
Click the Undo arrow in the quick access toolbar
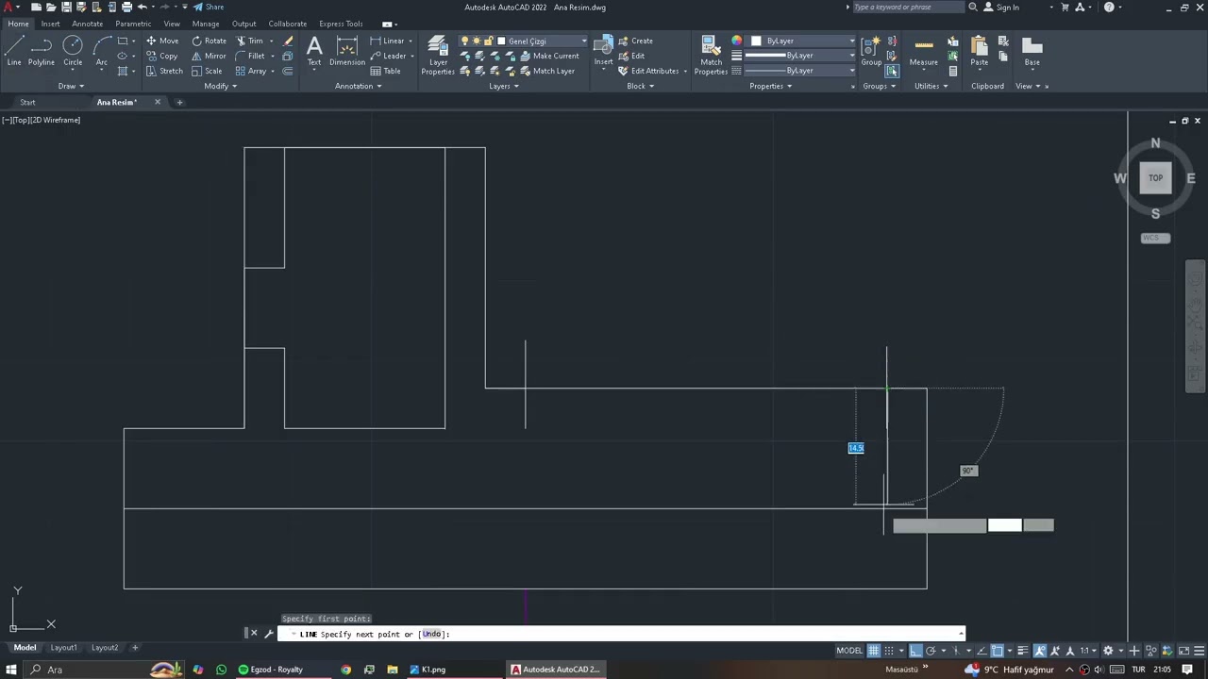tap(142, 7)
